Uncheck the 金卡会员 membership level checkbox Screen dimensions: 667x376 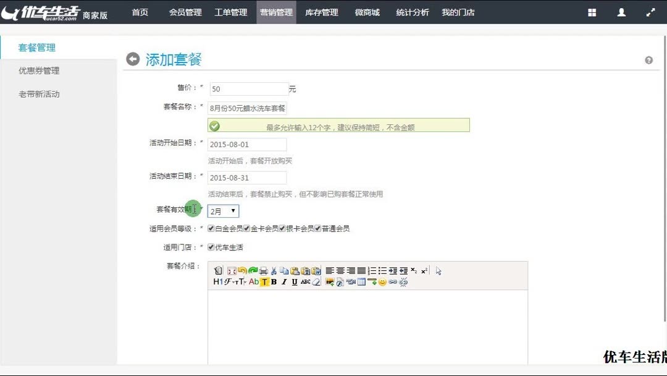tap(246, 228)
